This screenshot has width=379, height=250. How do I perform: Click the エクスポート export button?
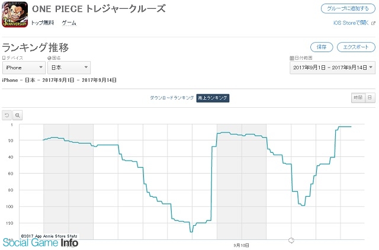(356, 47)
